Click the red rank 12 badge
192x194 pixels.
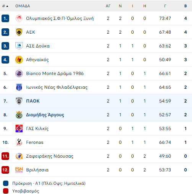(5, 170)
